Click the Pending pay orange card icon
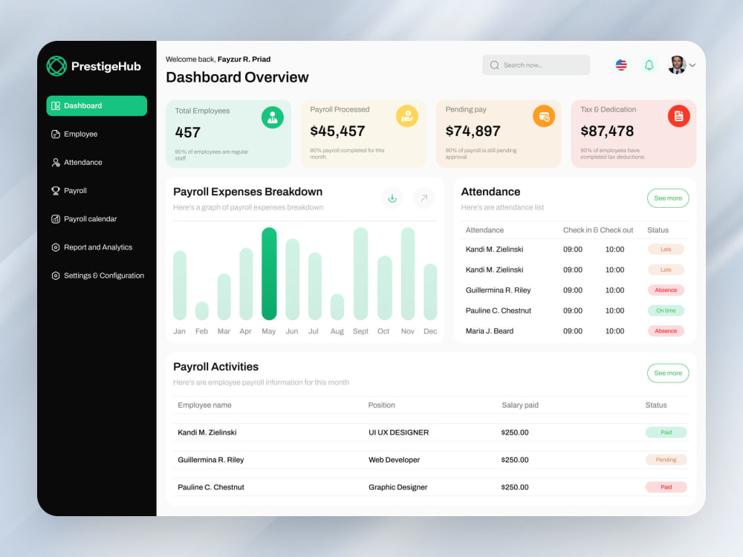 (x=544, y=116)
